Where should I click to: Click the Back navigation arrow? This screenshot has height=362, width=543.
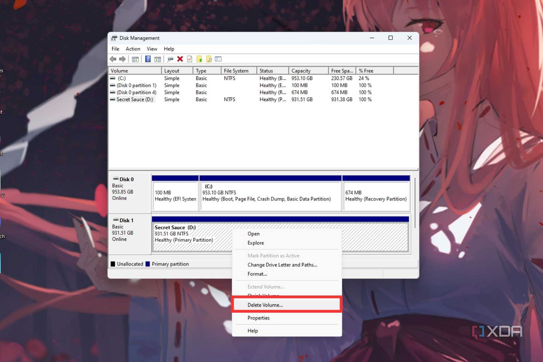pos(114,59)
